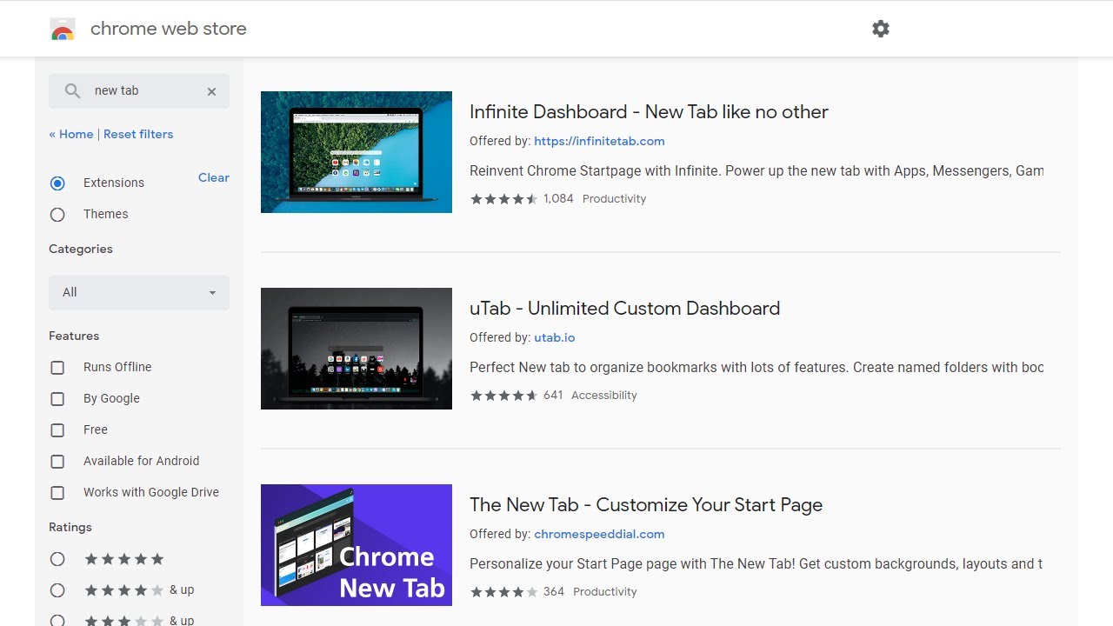Click the Infinite Dashboard thumbnail image

[357, 152]
